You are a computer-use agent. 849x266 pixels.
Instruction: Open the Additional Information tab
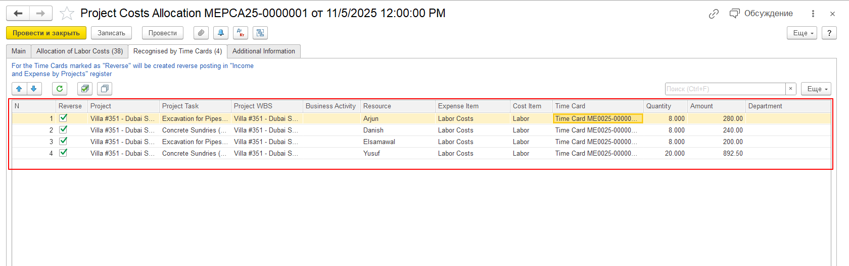click(x=264, y=51)
